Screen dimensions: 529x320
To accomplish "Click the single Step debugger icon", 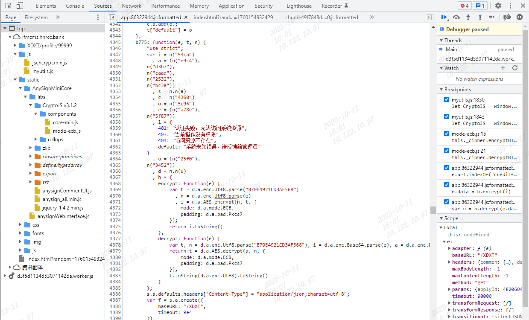I will (491, 17).
